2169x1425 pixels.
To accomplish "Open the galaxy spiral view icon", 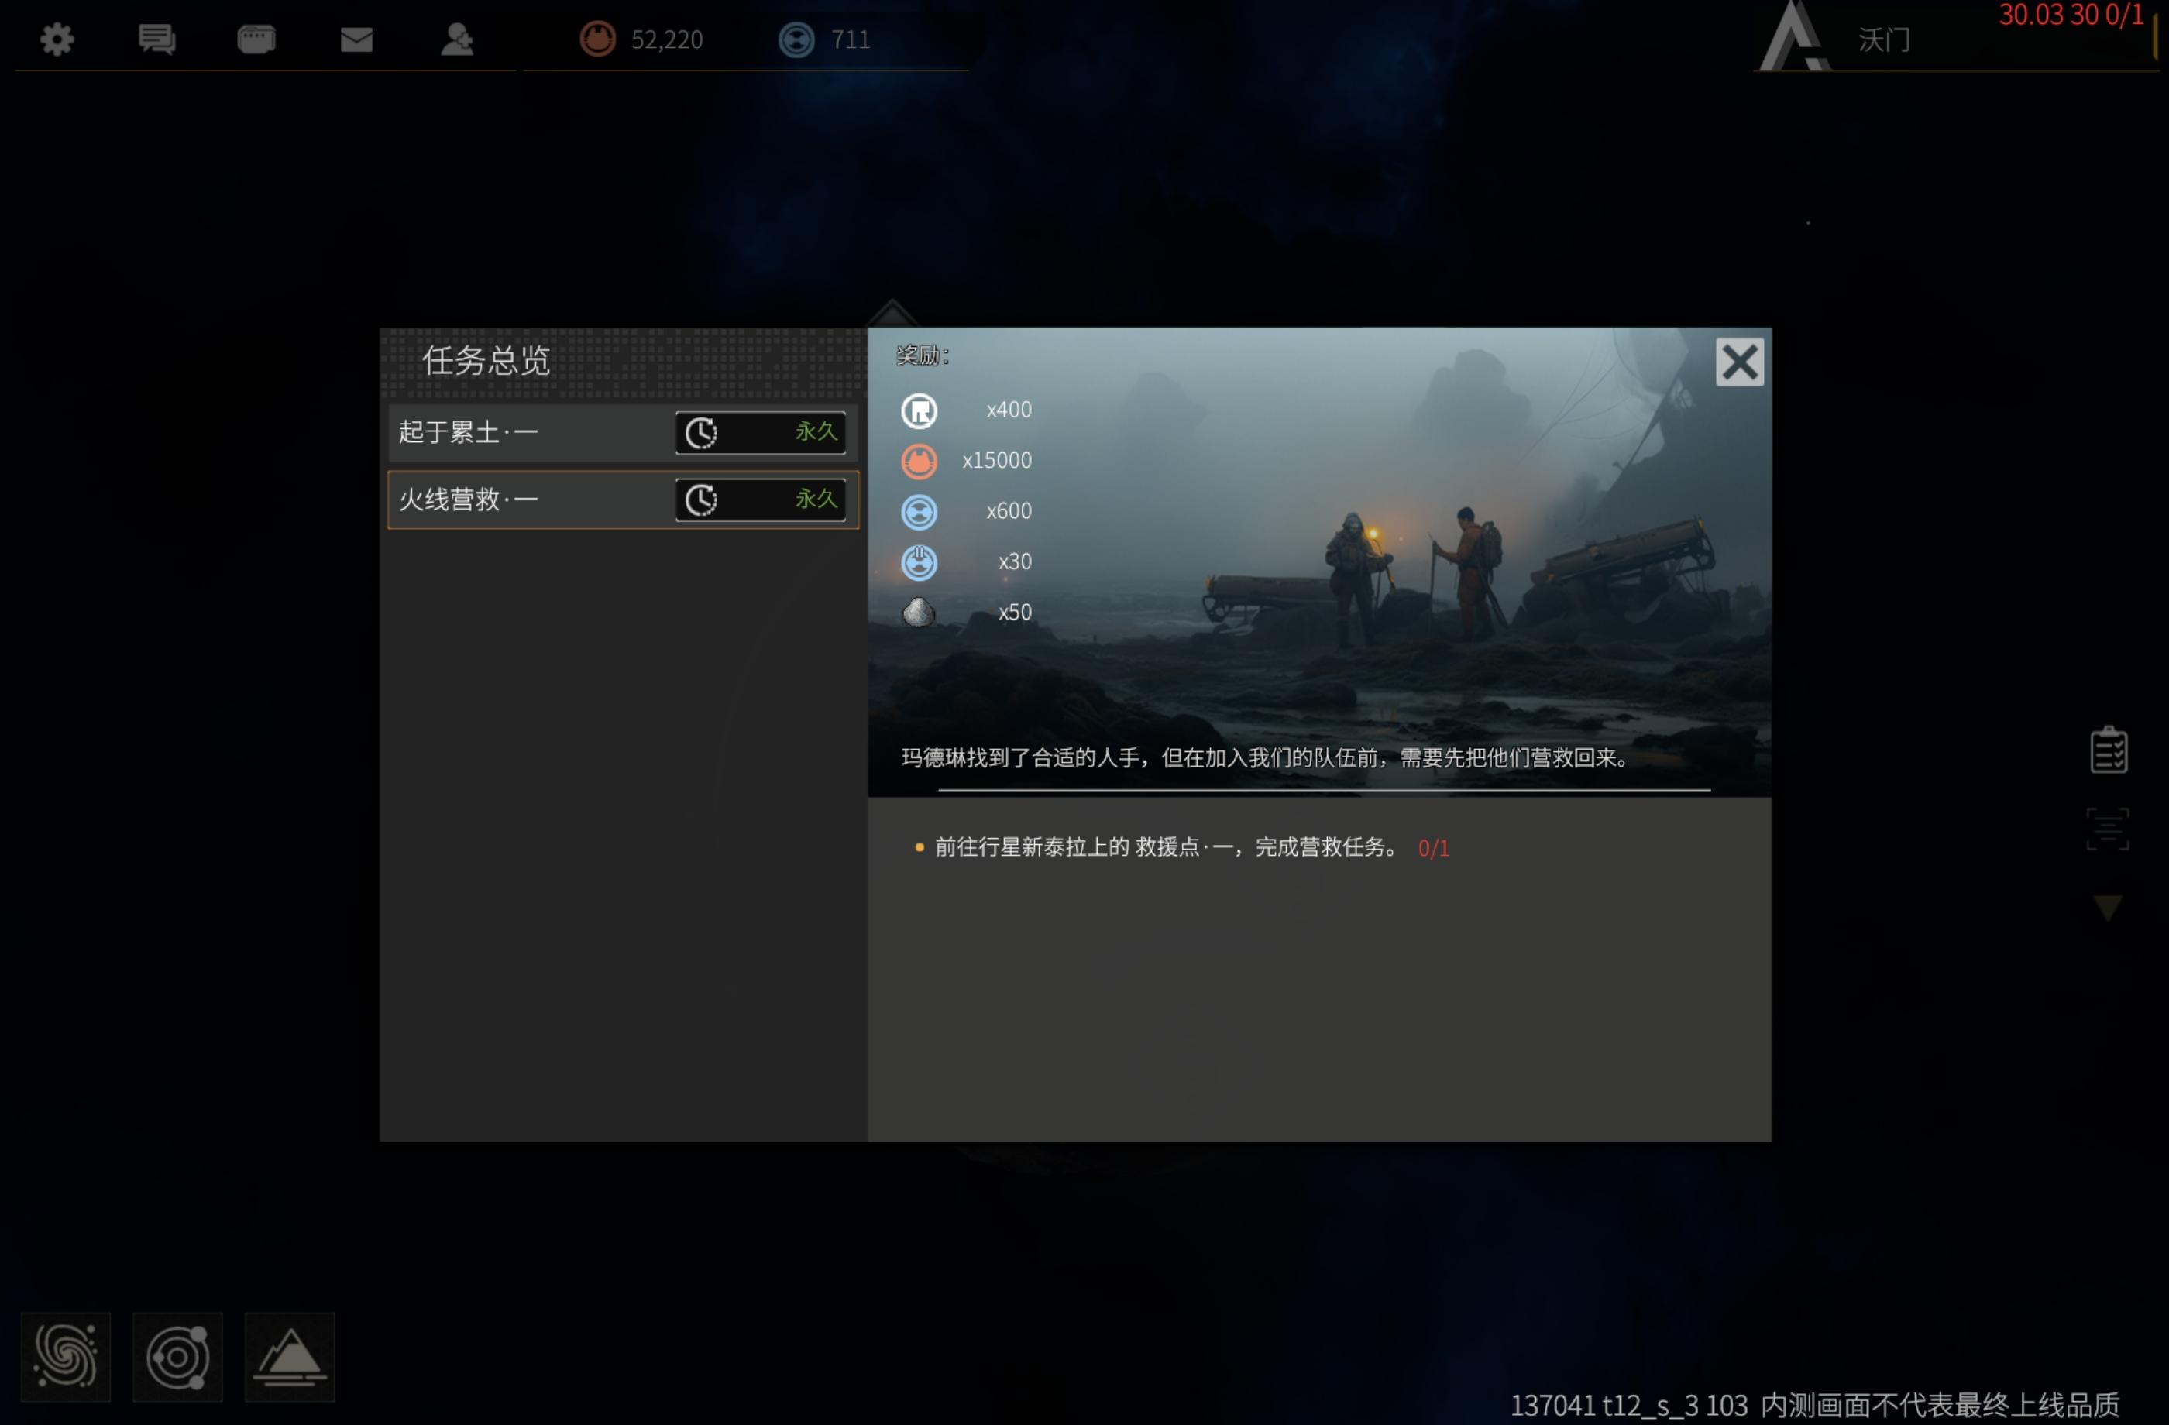I will pyautogui.click(x=66, y=1357).
